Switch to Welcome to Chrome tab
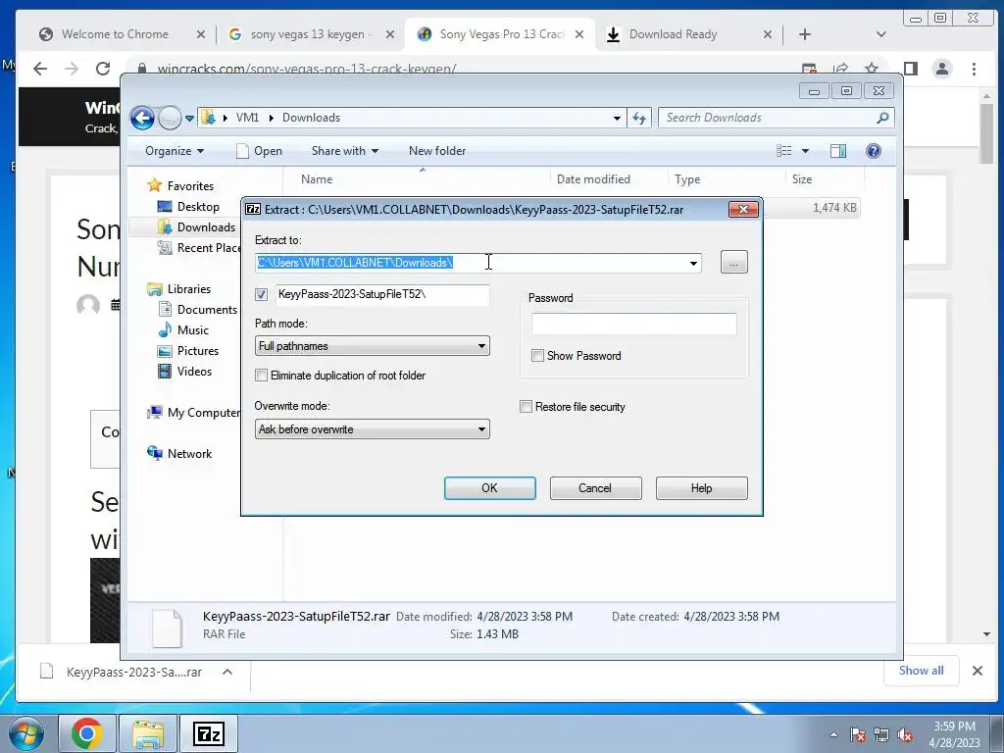Image resolution: width=1004 pixels, height=753 pixels. pyautogui.click(x=115, y=34)
